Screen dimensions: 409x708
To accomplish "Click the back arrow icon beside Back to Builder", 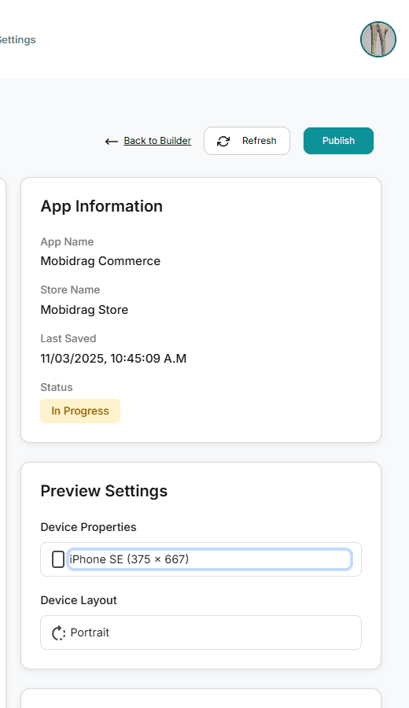I will coord(111,142).
